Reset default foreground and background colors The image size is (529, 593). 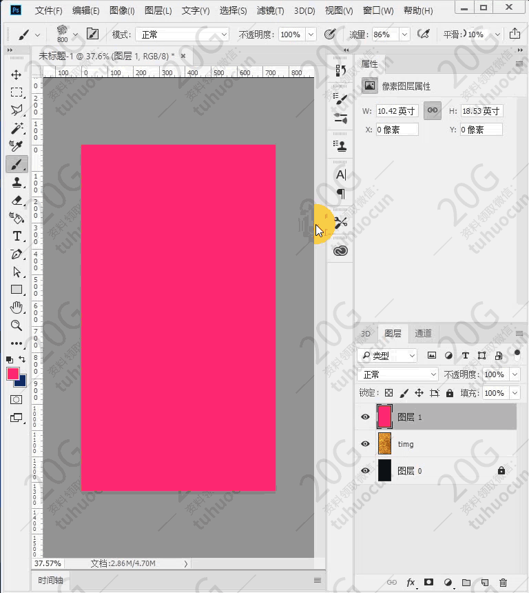coord(10,360)
